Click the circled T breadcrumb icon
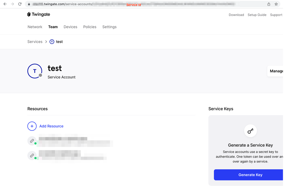284x187 pixels. pos(52,42)
